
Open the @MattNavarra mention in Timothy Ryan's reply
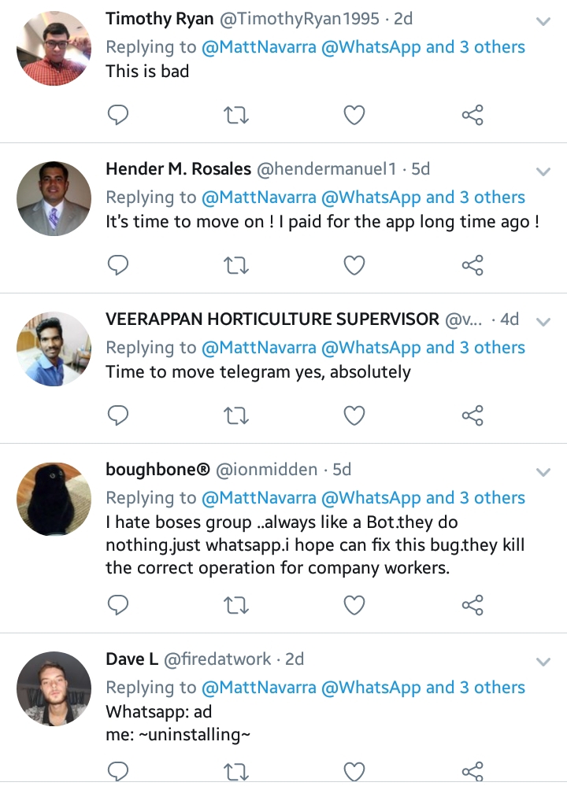tap(259, 47)
